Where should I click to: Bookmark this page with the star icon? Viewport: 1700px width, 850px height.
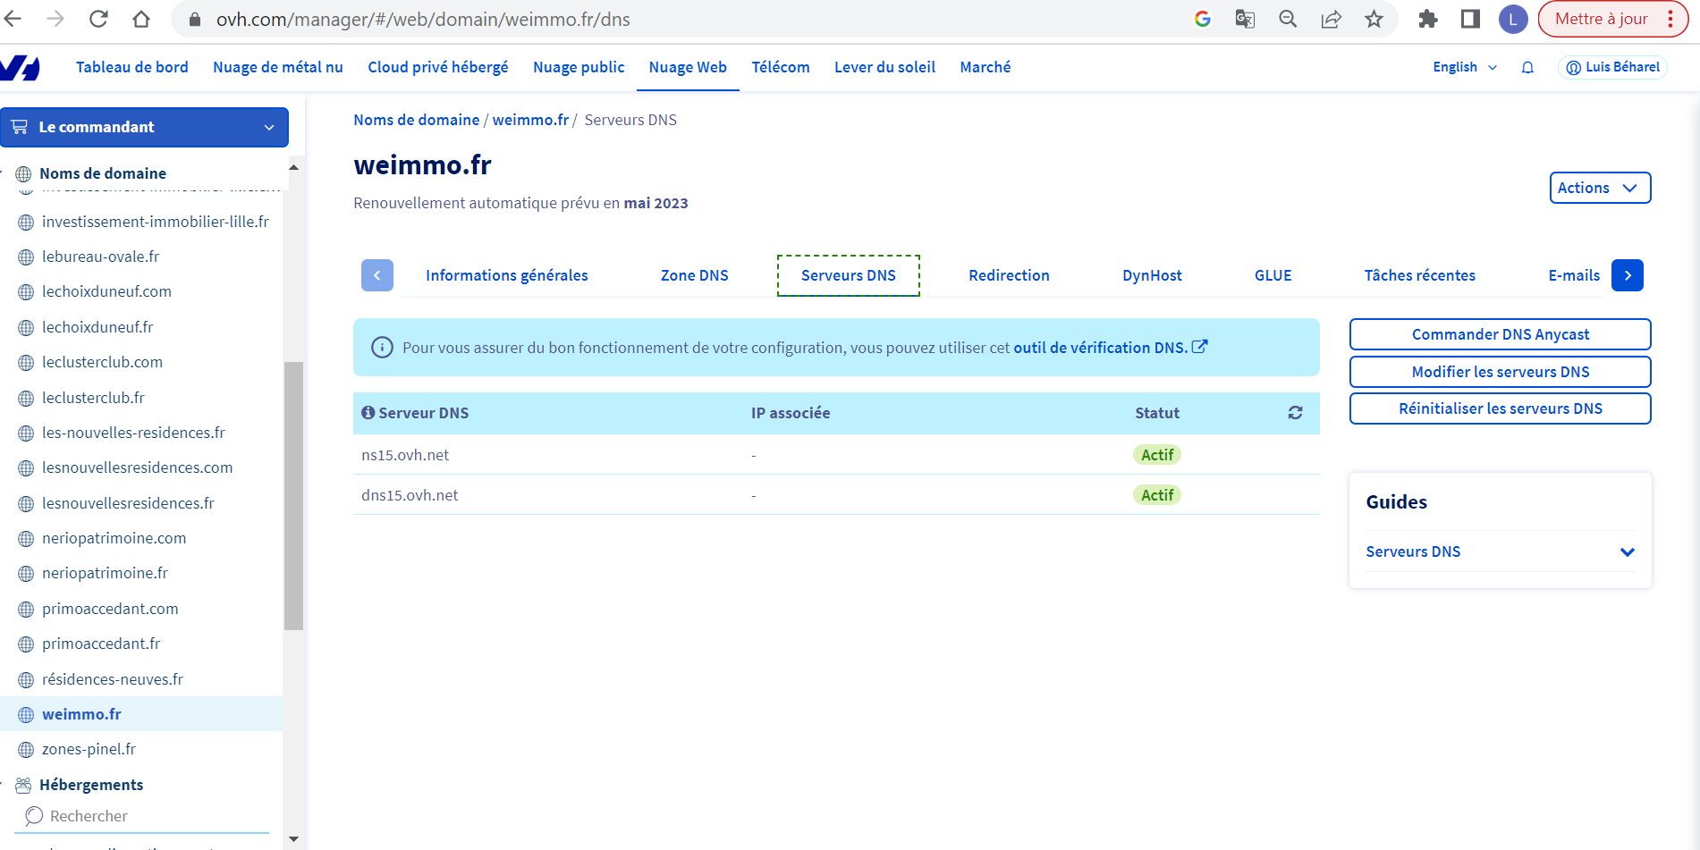pos(1374,19)
